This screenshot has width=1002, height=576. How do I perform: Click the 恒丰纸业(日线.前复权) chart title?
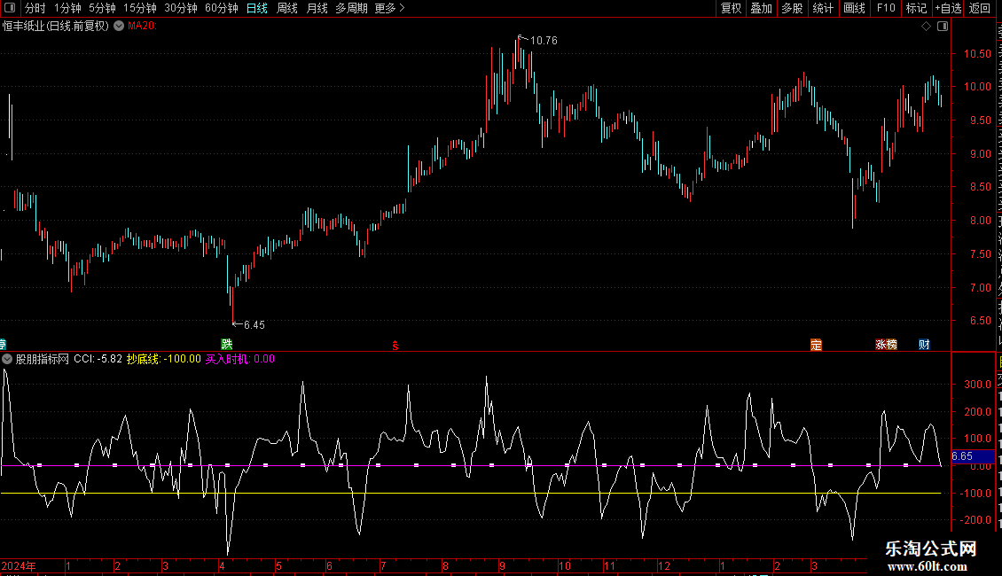(x=56, y=27)
